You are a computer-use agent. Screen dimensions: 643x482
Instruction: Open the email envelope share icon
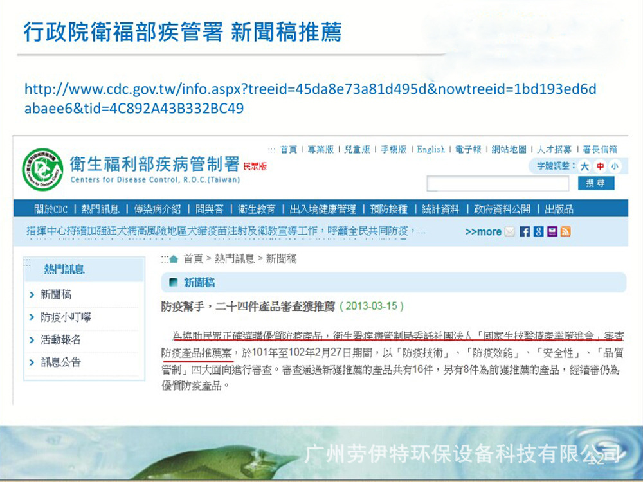click(x=510, y=231)
